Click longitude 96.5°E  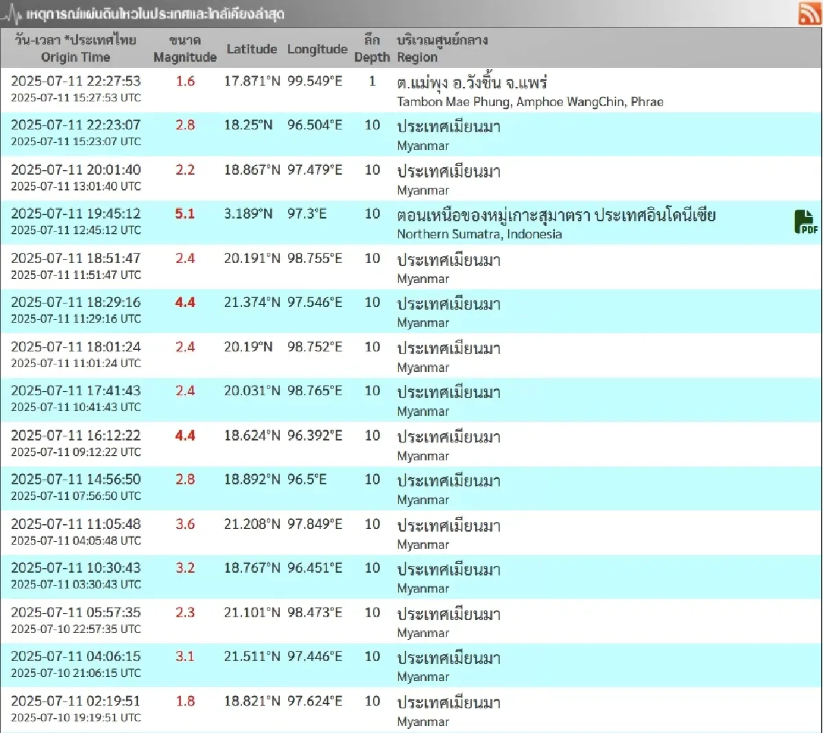click(x=307, y=479)
